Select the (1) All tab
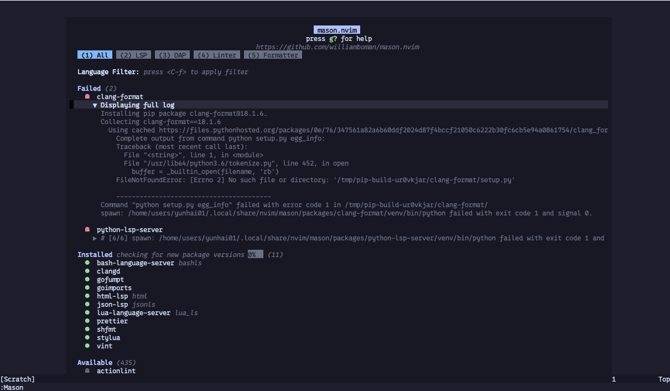This screenshot has height=391, width=670. 95,55
